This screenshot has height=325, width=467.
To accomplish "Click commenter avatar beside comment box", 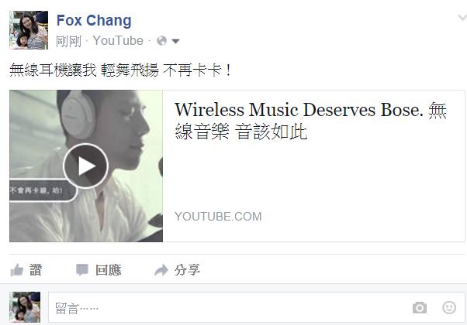I will [25, 307].
